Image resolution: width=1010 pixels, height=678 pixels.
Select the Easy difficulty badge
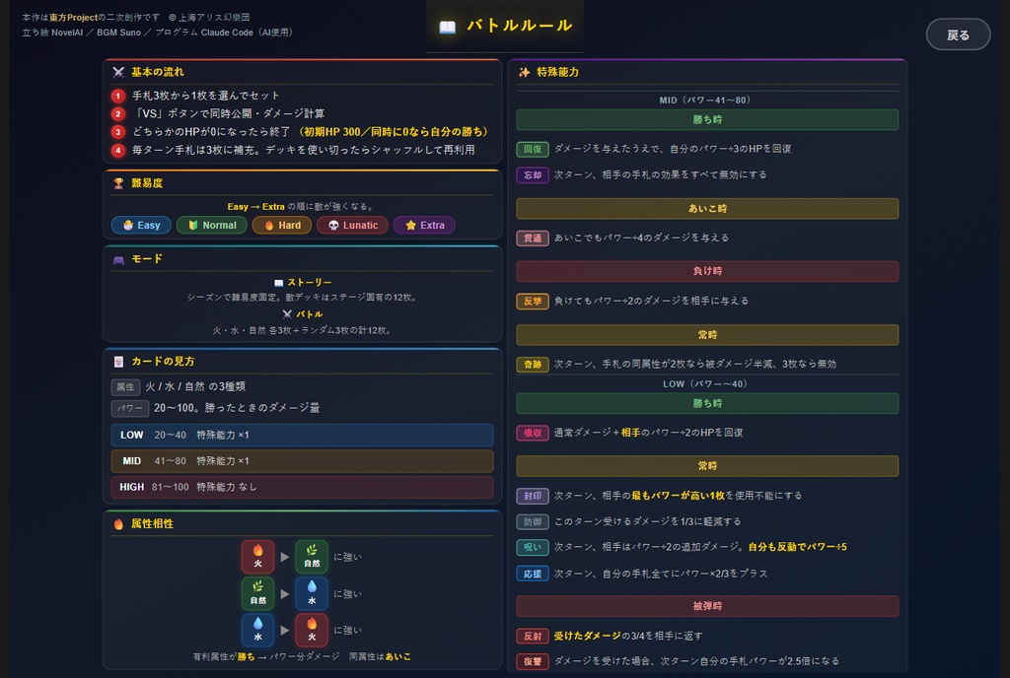click(141, 225)
